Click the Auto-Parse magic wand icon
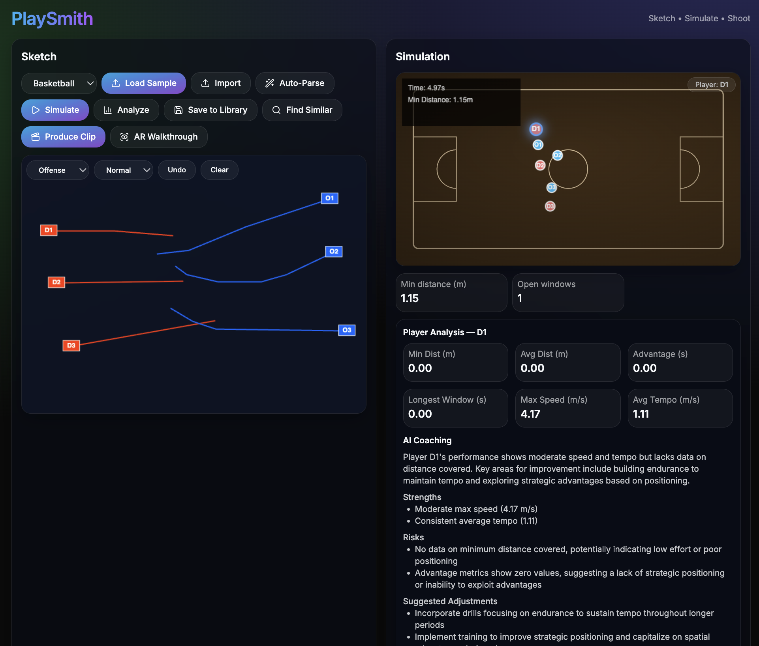The image size is (759, 646). coord(270,83)
